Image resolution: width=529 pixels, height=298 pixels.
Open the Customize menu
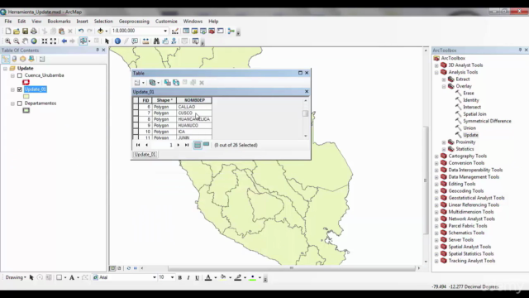(x=166, y=22)
